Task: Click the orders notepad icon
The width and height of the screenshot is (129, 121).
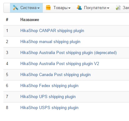Action: click(118, 8)
